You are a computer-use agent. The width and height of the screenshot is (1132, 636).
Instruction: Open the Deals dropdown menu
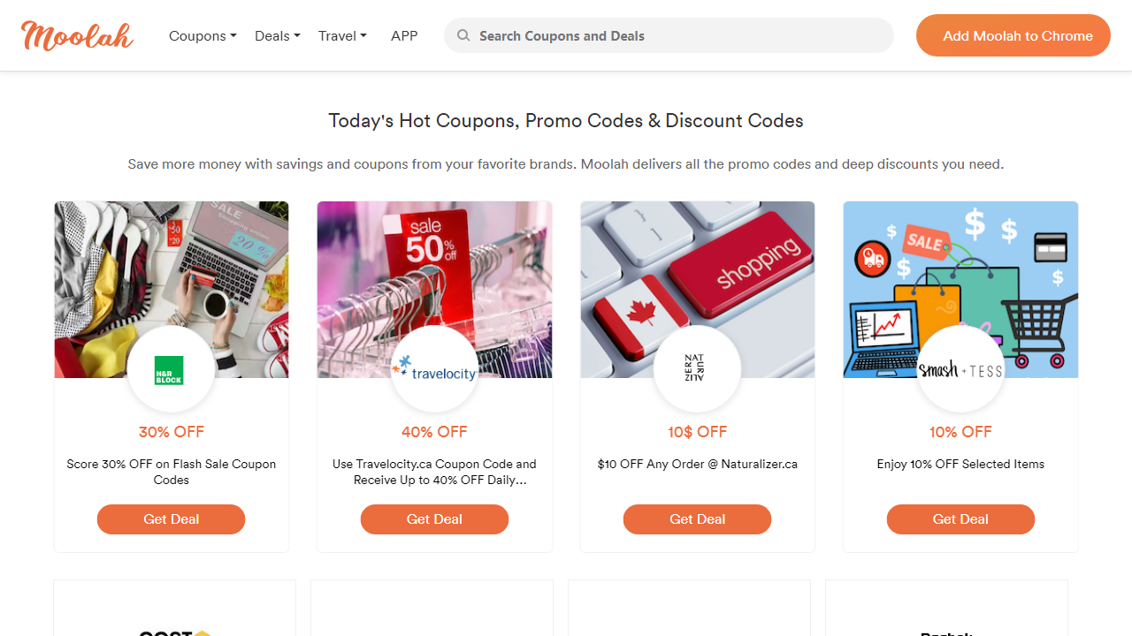point(277,36)
